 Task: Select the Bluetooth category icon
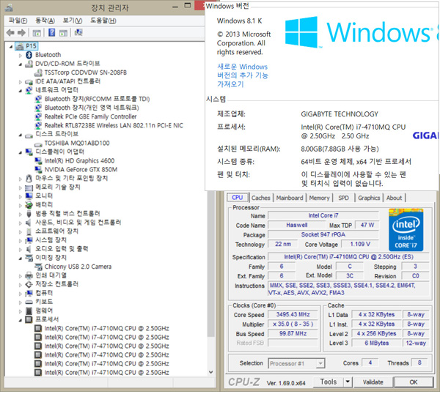pos(29,55)
